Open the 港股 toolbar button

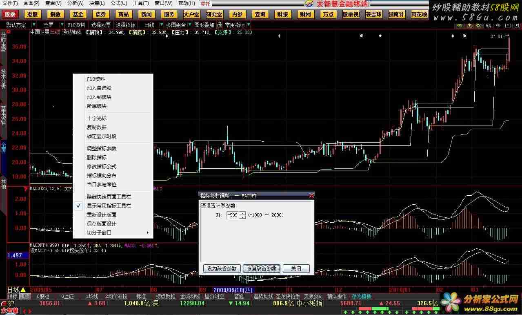(x=32, y=14)
